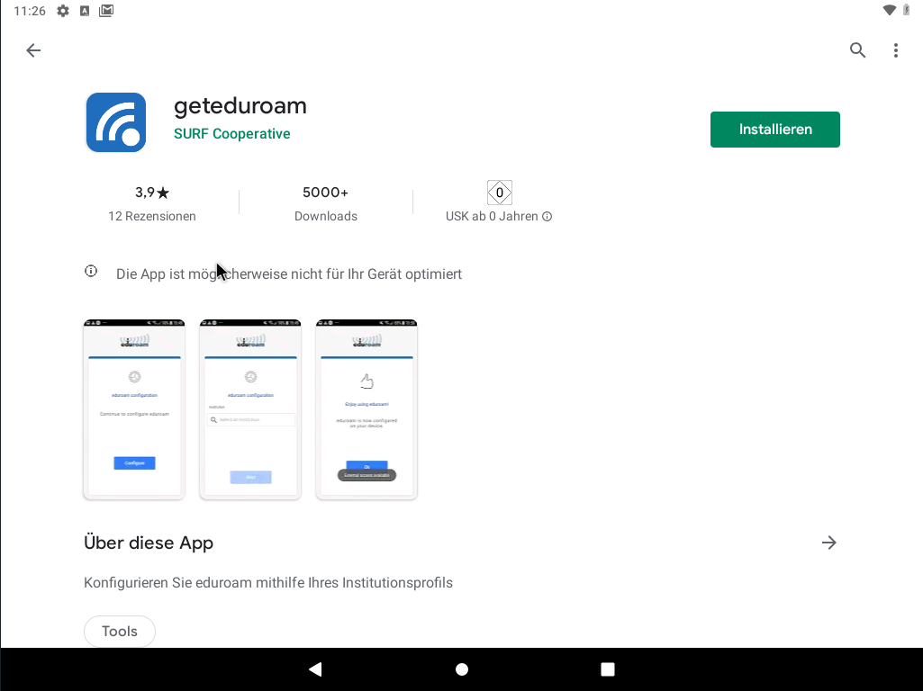This screenshot has height=691, width=923.
Task: Open recent apps square button
Action: coord(608,669)
